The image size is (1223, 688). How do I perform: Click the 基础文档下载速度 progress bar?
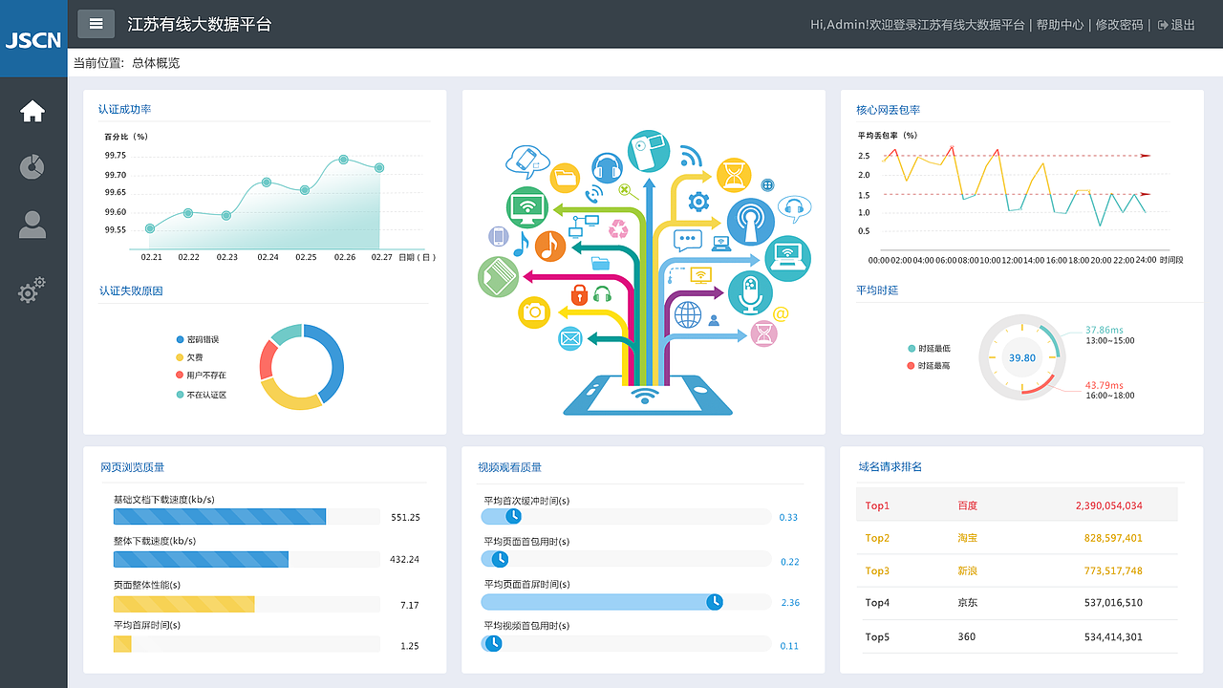[x=247, y=517]
